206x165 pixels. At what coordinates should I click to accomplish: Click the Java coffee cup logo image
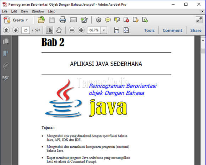pos(64,98)
